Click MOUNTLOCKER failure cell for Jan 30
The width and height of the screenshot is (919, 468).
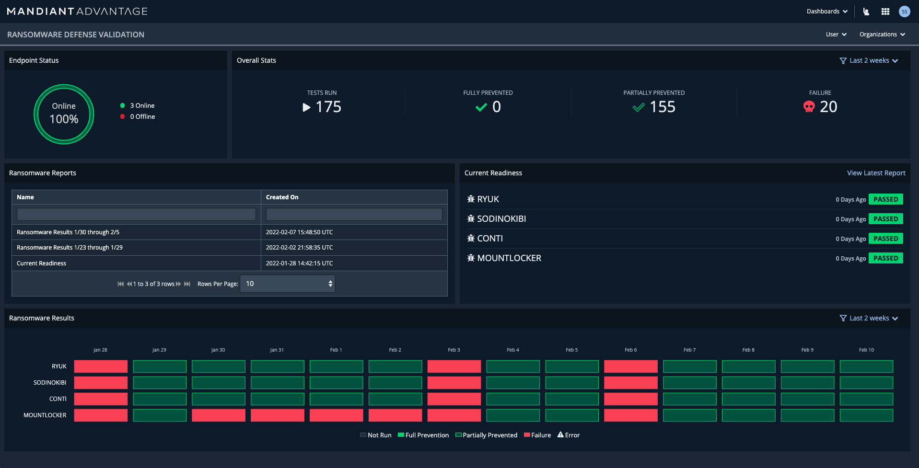(219, 415)
